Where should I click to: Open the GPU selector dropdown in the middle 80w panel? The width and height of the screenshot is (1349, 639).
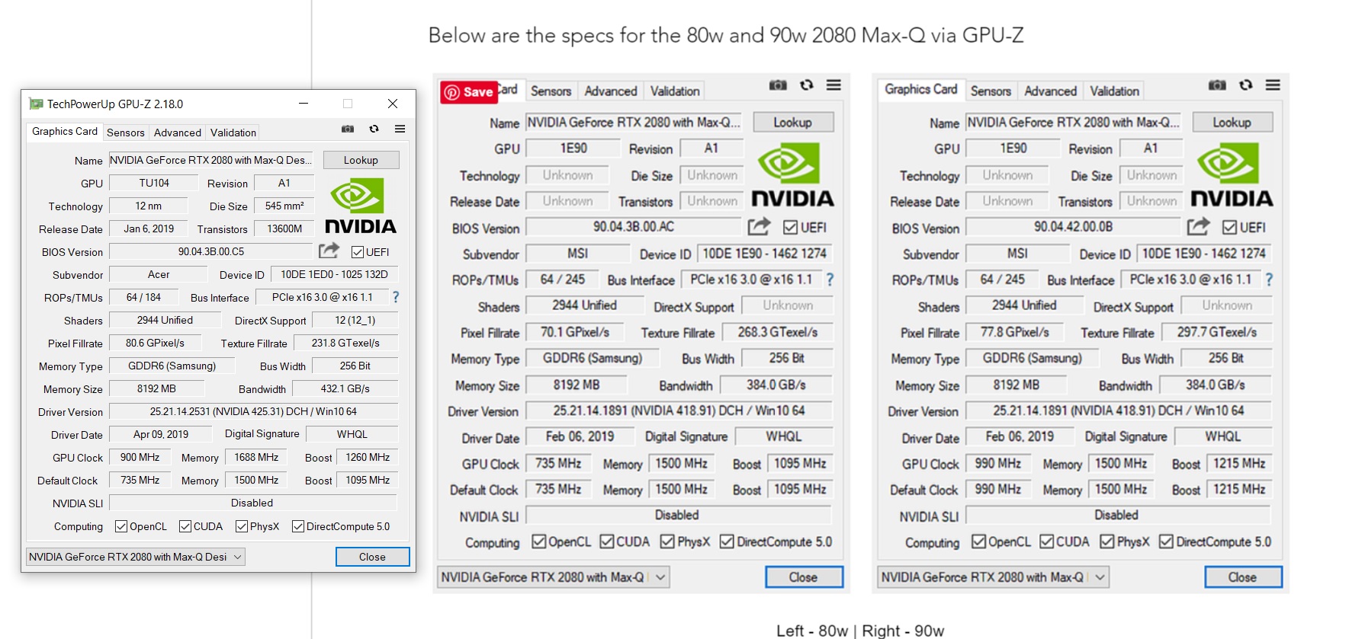[x=554, y=577]
